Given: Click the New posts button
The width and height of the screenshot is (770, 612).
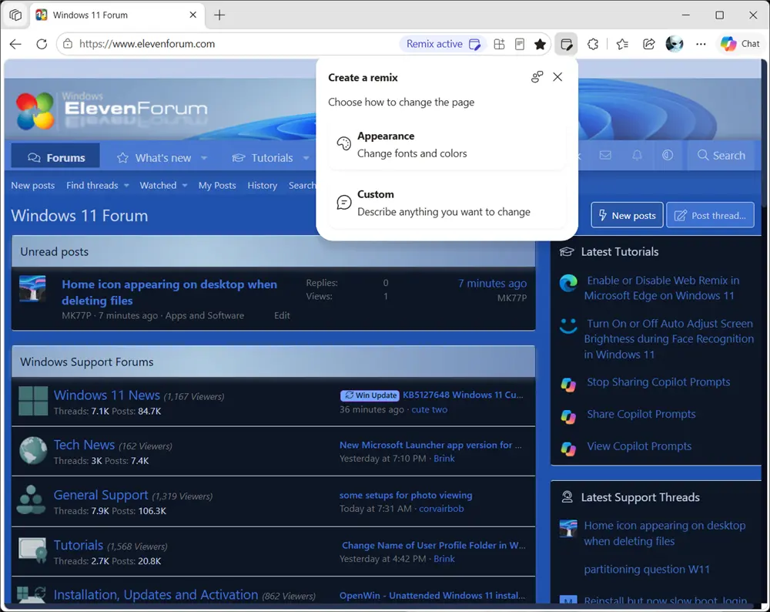Looking at the screenshot, I should pos(627,215).
